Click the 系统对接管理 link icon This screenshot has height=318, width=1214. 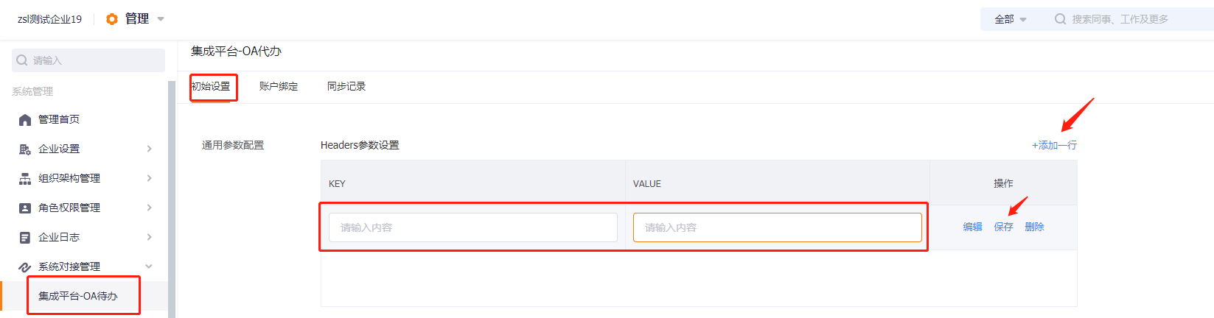[x=25, y=267]
